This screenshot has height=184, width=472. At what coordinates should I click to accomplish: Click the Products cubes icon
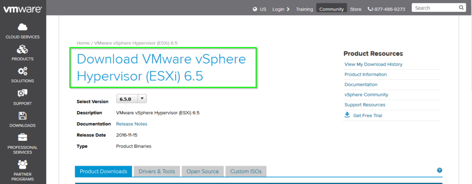click(23, 49)
